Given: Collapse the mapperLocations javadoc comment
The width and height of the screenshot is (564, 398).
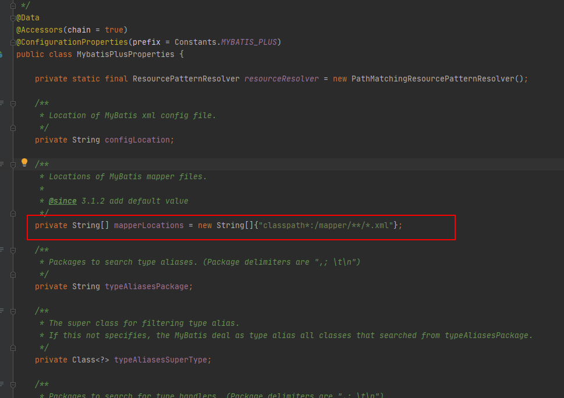Looking at the screenshot, I should (x=13, y=164).
